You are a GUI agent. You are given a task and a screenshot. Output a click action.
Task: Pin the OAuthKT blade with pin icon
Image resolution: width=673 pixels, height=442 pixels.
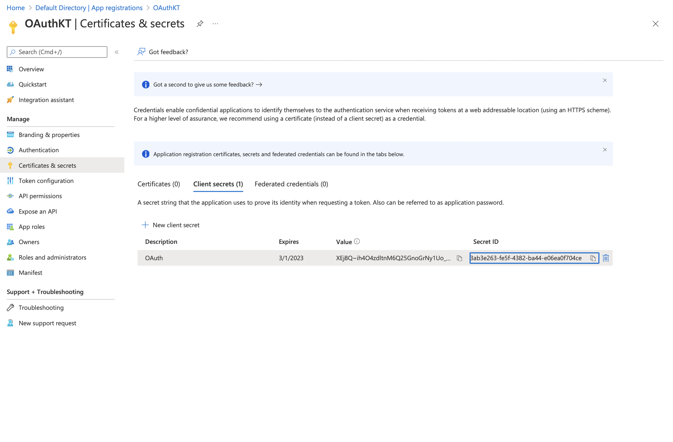click(x=200, y=24)
